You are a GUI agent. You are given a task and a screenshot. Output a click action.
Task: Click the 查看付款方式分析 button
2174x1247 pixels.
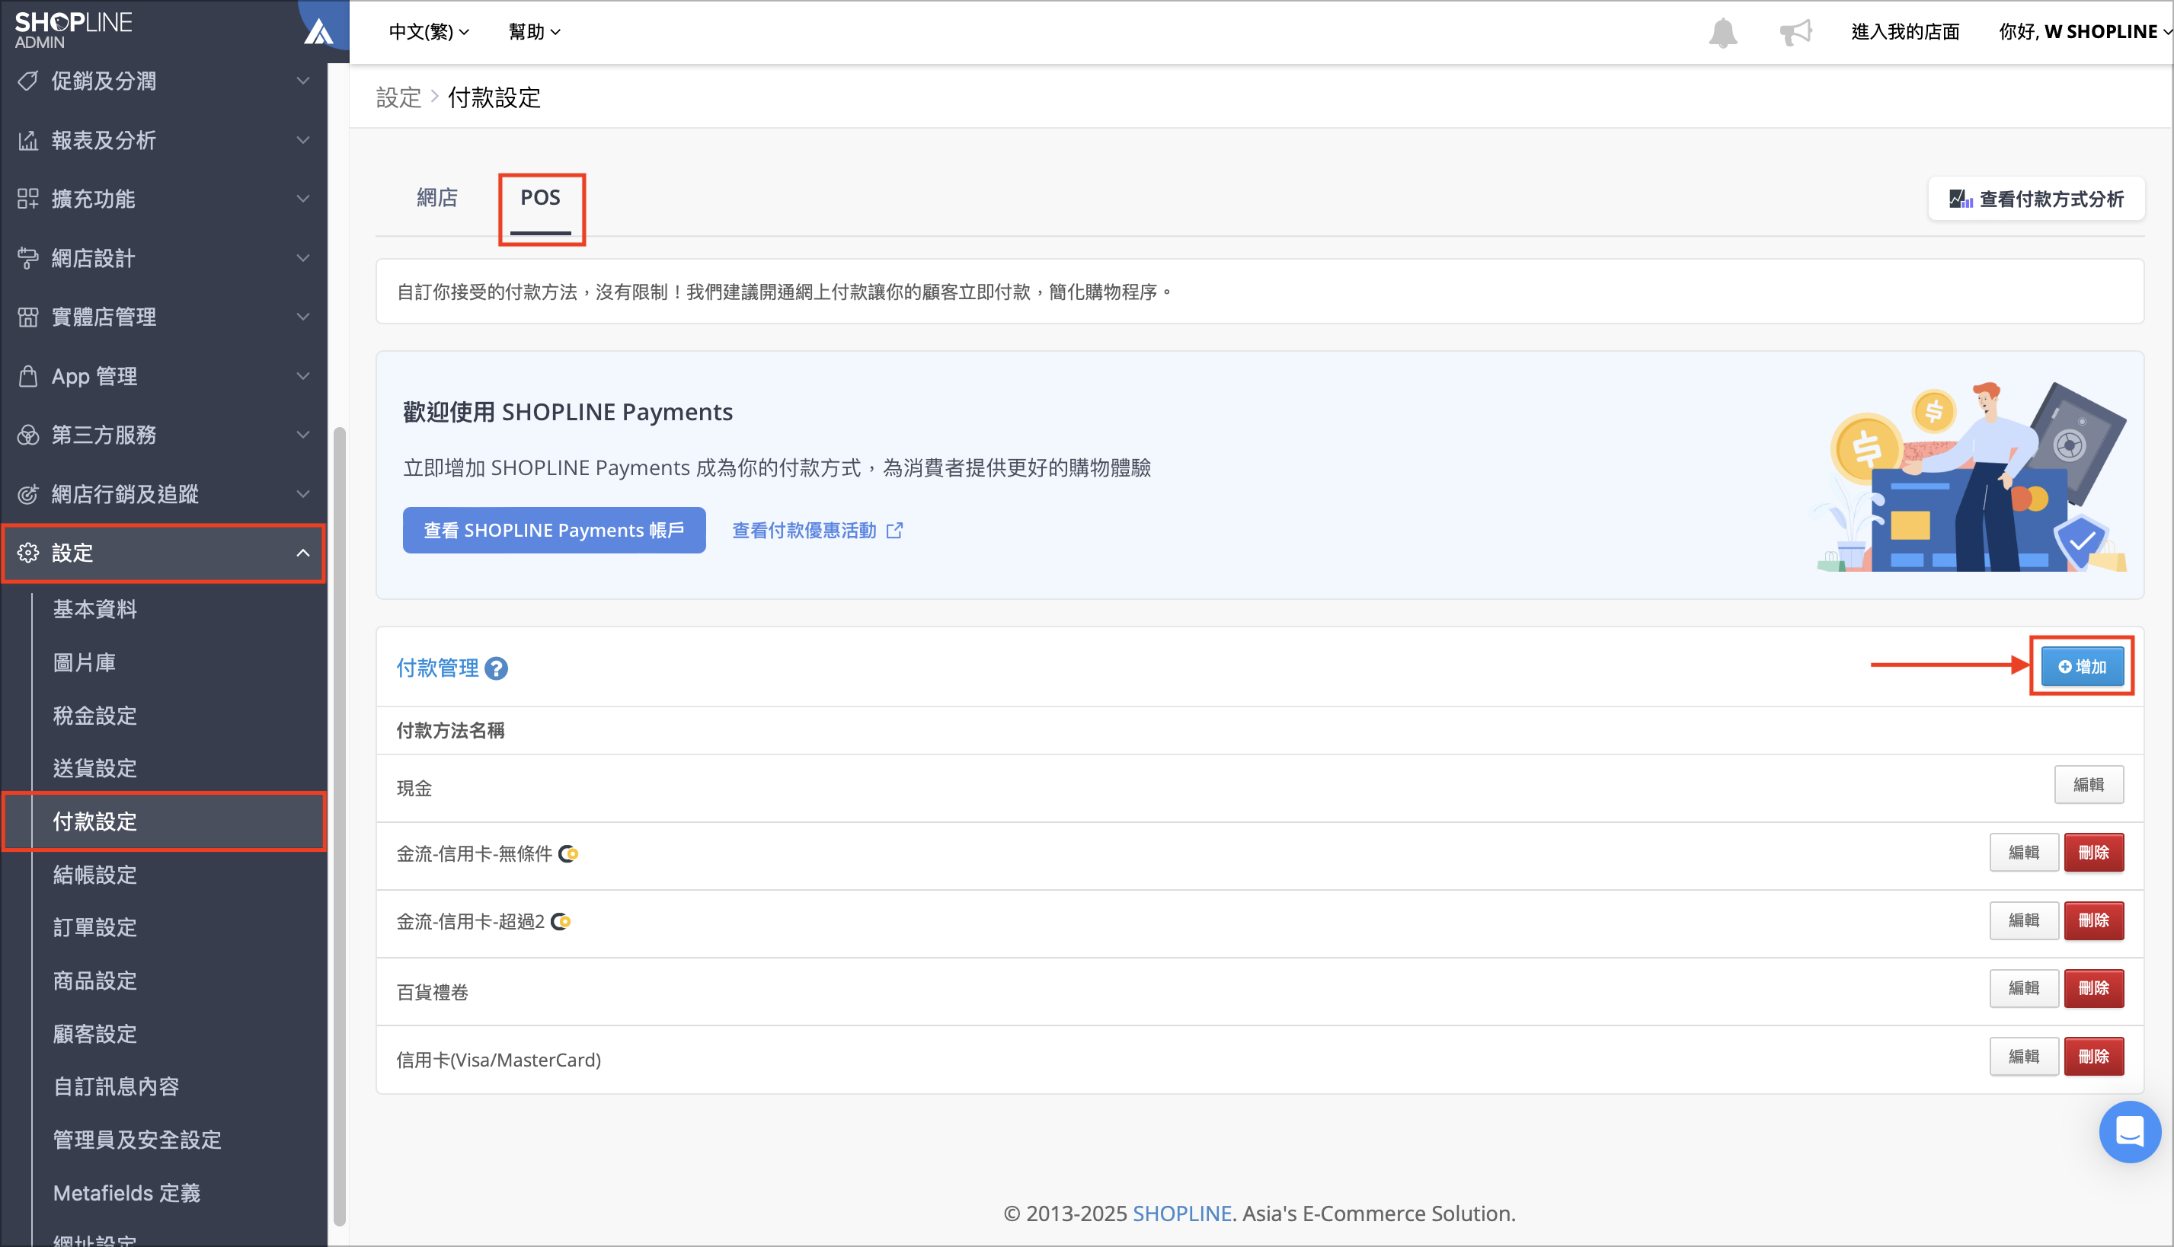click(x=2036, y=199)
